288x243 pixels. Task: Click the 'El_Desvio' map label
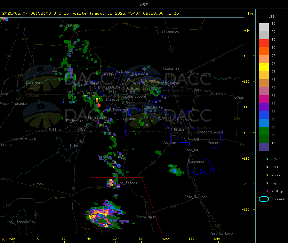[75, 121]
